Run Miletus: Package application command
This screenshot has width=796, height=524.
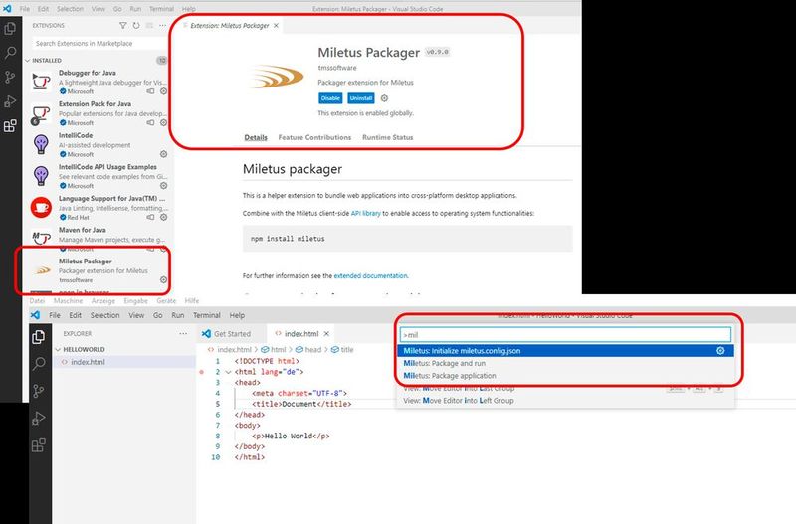[x=565, y=376]
